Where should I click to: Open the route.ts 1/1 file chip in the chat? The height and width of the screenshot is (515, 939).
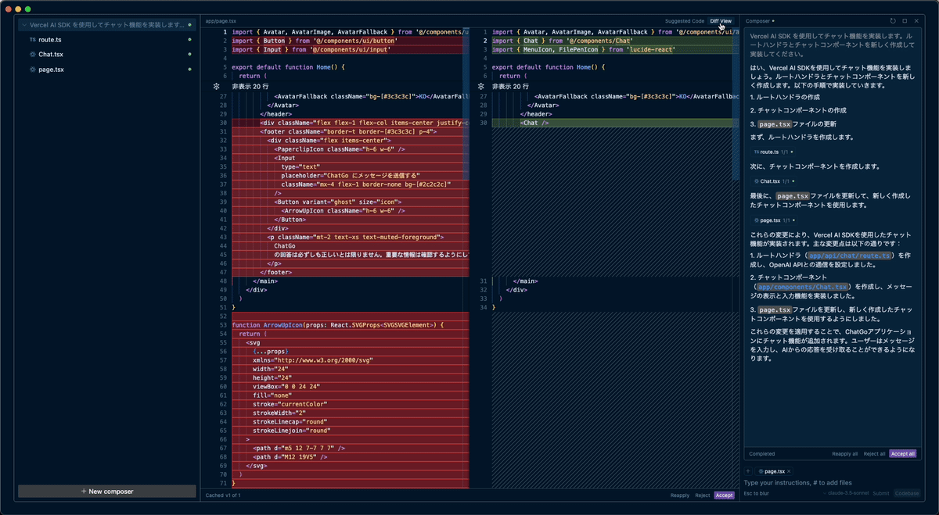pyautogui.click(x=775, y=152)
